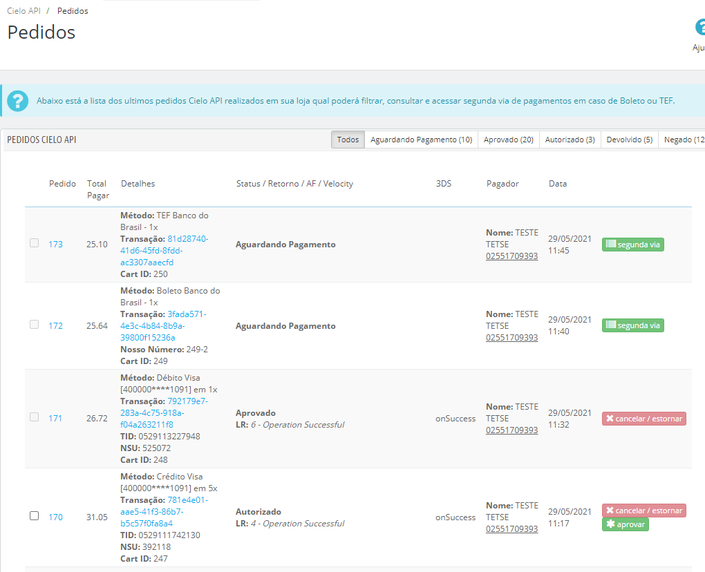Image resolution: width=705 pixels, height=572 pixels.
Task: Click the Status / Retorno / AF / Velocity header
Action: [295, 184]
